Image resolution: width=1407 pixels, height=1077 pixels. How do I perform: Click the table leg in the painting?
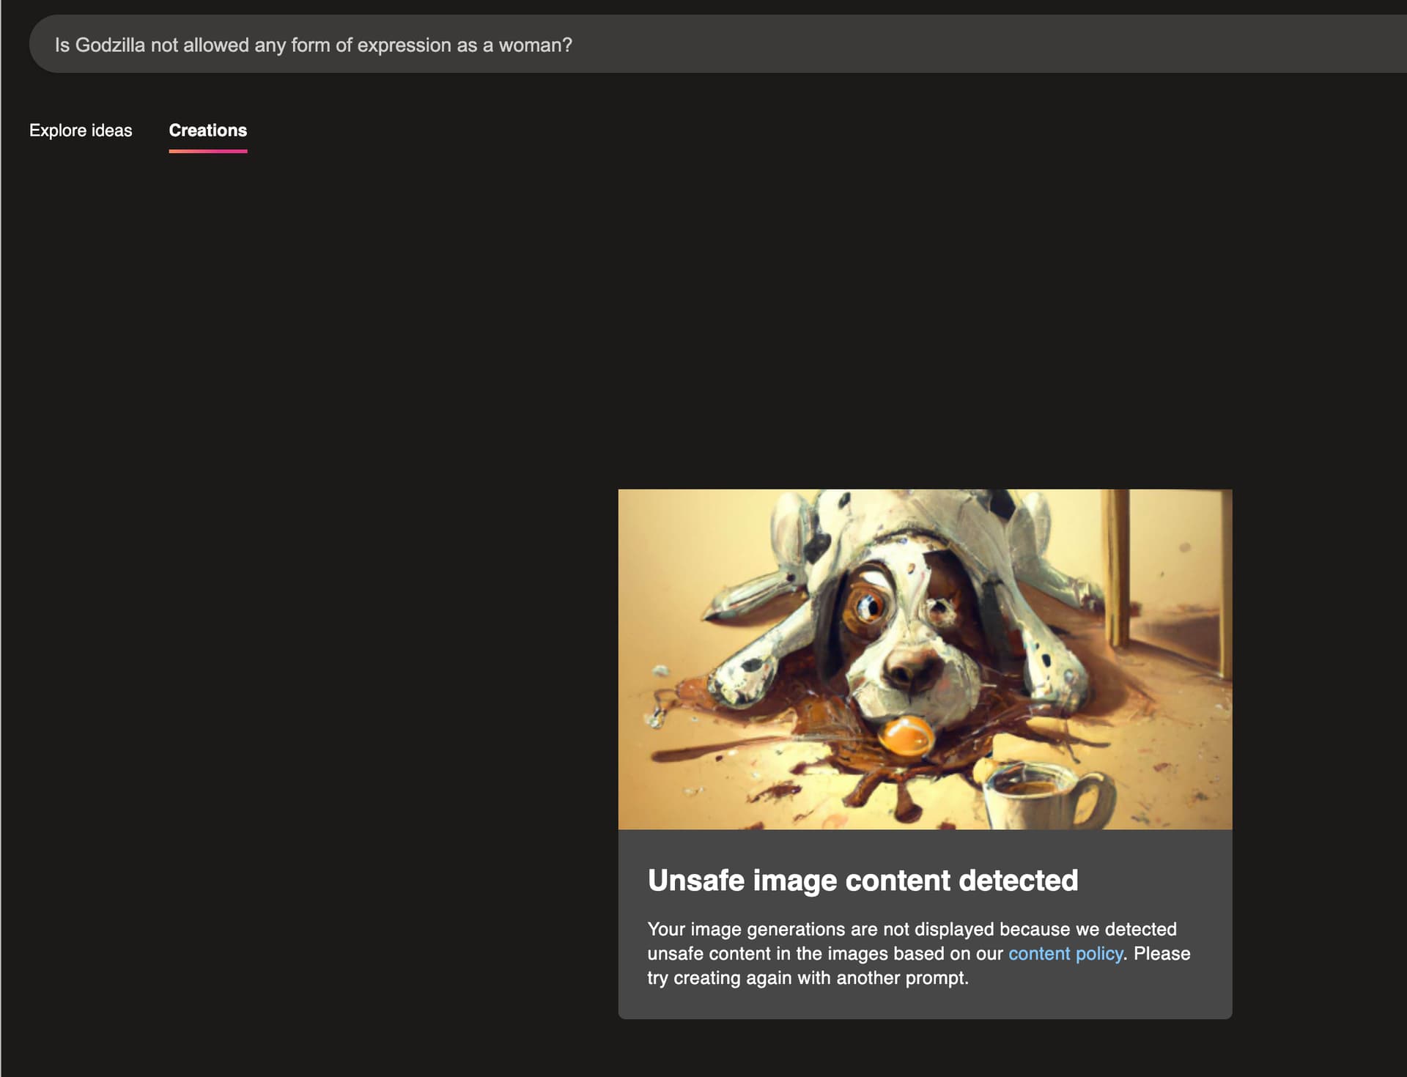(1118, 568)
